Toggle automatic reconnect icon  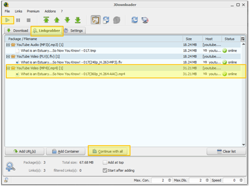[106, 20]
